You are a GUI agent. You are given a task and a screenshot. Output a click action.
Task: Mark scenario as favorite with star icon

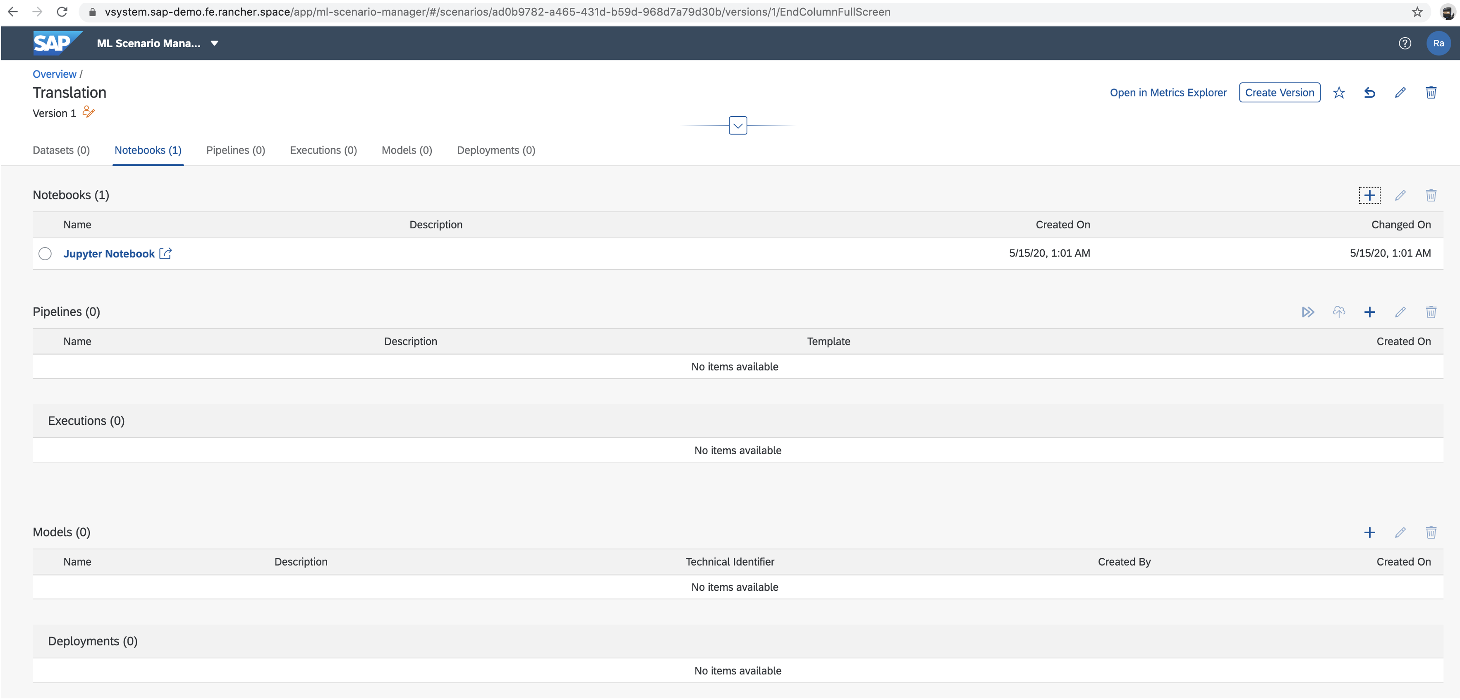[x=1338, y=92]
